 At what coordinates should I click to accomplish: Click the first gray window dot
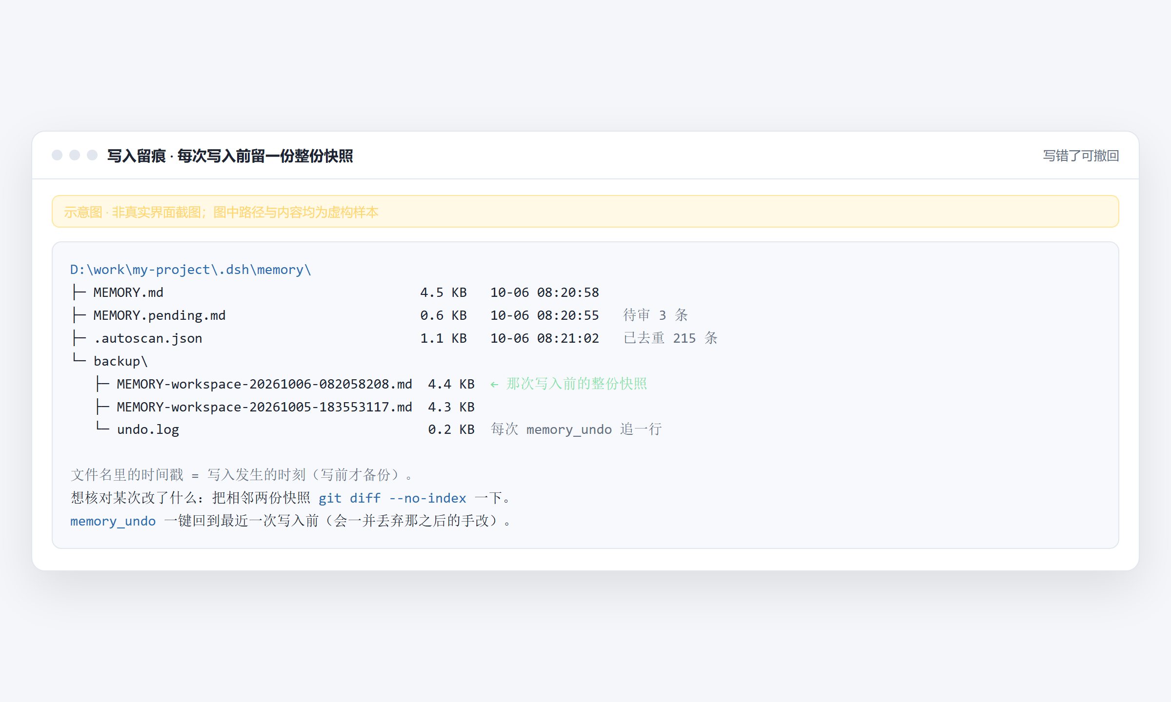pyautogui.click(x=57, y=155)
